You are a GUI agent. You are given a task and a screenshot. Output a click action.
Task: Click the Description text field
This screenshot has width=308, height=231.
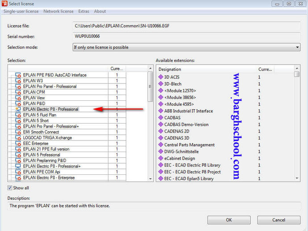(154, 206)
